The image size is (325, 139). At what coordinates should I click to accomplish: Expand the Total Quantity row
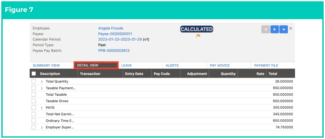pyautogui.click(x=42, y=81)
